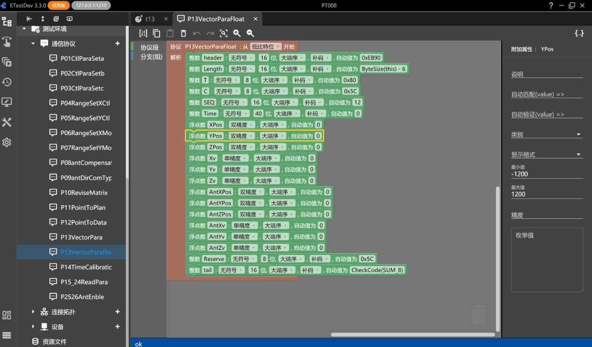This screenshot has height=347, width=592.
Task: Open the 无符号 dropdown in Length row
Action: coord(242,69)
